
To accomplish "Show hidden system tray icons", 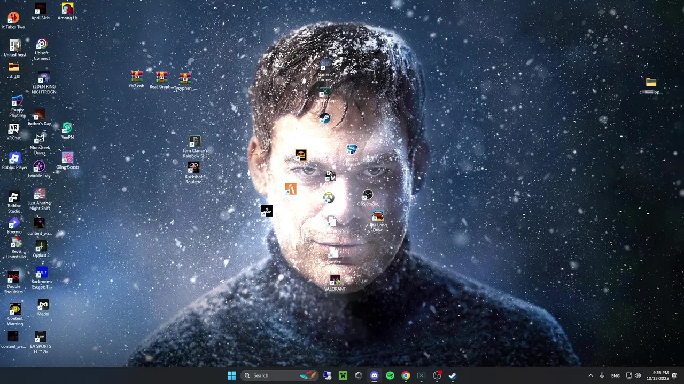I will (x=590, y=375).
